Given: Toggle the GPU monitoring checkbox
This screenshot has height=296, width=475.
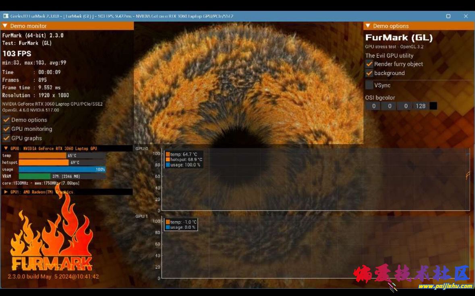Looking at the screenshot, I should point(6,129).
